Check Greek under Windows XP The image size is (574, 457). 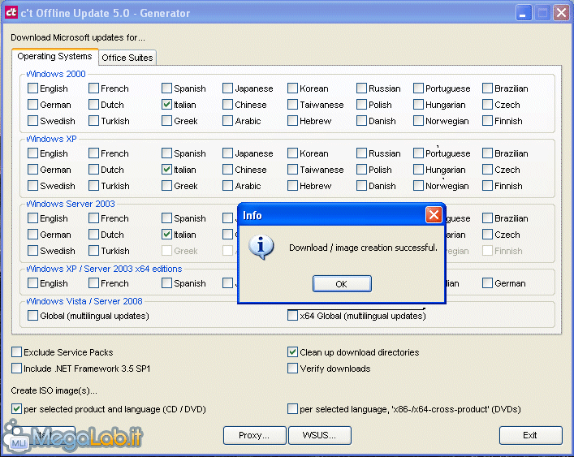[x=167, y=186]
